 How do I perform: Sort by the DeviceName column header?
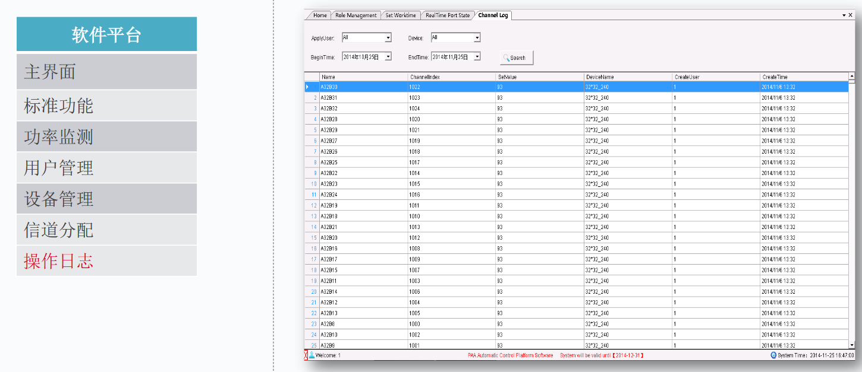click(628, 77)
